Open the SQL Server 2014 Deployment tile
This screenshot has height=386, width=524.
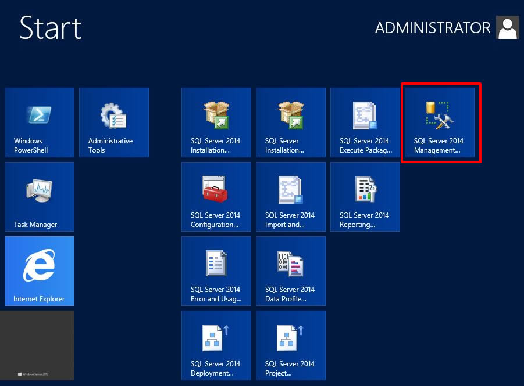pyautogui.click(x=216, y=345)
